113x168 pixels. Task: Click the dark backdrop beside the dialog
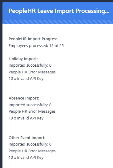[x=1, y=86]
